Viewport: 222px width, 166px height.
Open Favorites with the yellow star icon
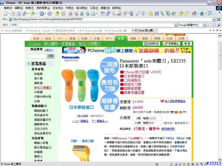[x=151, y=13]
